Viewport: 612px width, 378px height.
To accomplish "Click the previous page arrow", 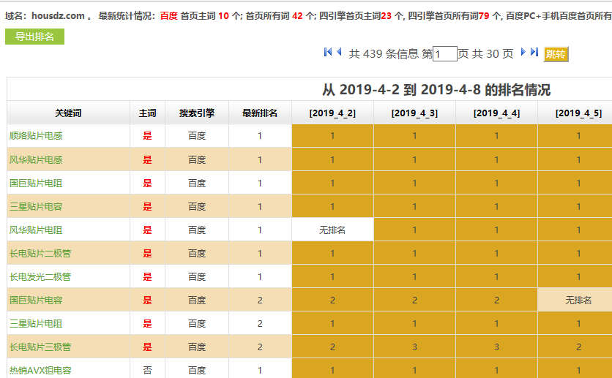I will [x=339, y=52].
